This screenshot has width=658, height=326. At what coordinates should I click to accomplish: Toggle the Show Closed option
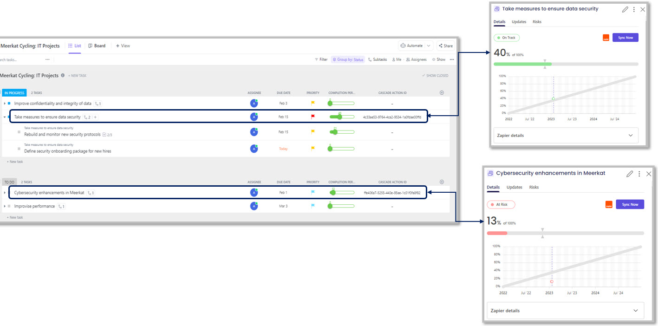pos(435,76)
